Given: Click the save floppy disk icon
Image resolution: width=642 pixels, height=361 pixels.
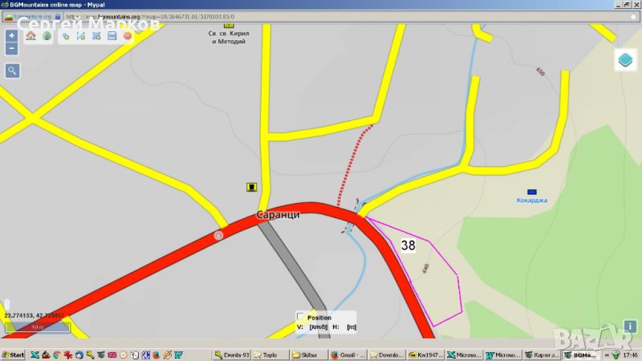Looking at the screenshot, I should (112, 36).
